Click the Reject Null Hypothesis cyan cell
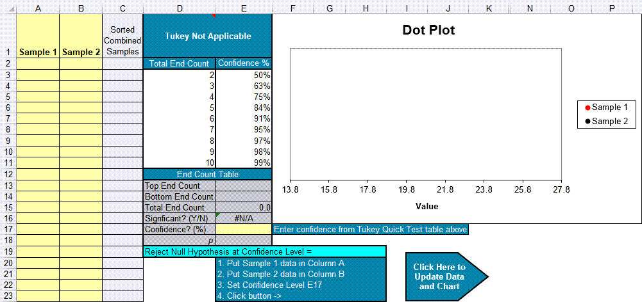The image size is (642, 302). pos(265,251)
